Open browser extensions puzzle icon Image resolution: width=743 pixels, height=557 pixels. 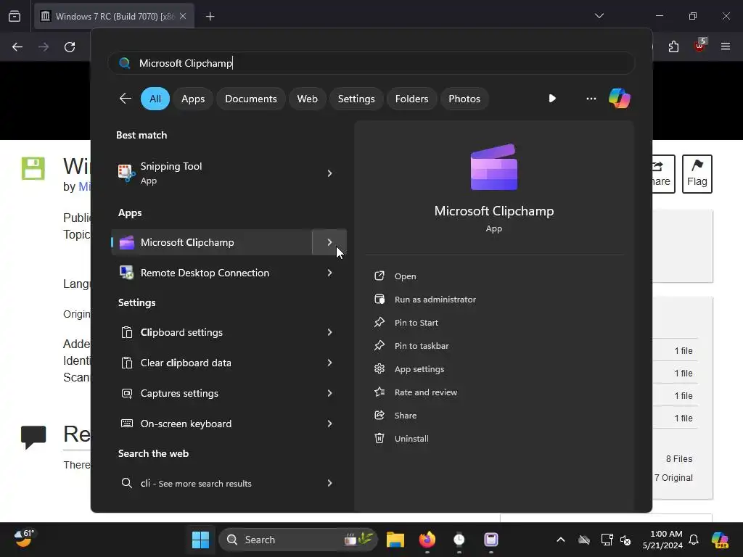[x=673, y=46]
